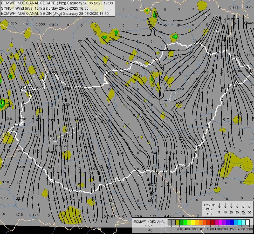The height and width of the screenshot is (234, 254).
Task: Click the 6000 tick label in CAPE legend
Action: coord(249,229)
